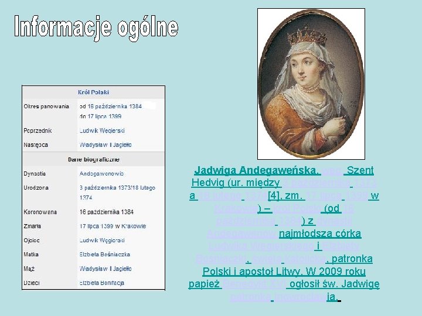The height and width of the screenshot is (316, 422).
Task: Click 'Hedvig (ur. między' underlined text
Action: point(236,183)
